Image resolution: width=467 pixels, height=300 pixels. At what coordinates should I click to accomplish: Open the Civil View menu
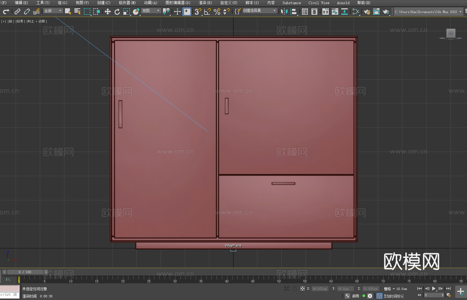coord(319,3)
